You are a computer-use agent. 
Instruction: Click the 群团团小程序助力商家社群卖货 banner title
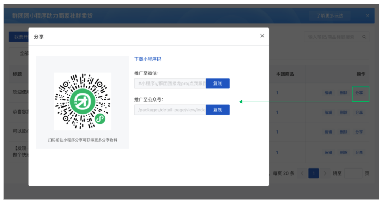pyautogui.click(x=53, y=16)
